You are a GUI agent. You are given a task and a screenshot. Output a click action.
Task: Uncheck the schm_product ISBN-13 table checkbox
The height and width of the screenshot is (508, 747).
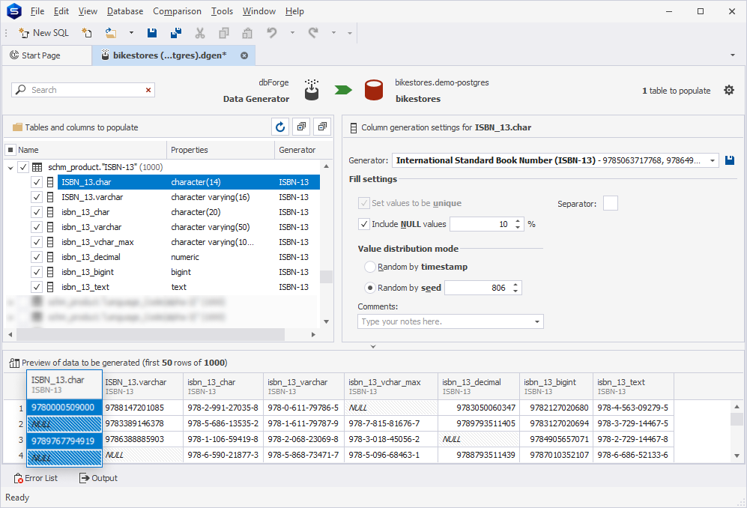coord(23,167)
